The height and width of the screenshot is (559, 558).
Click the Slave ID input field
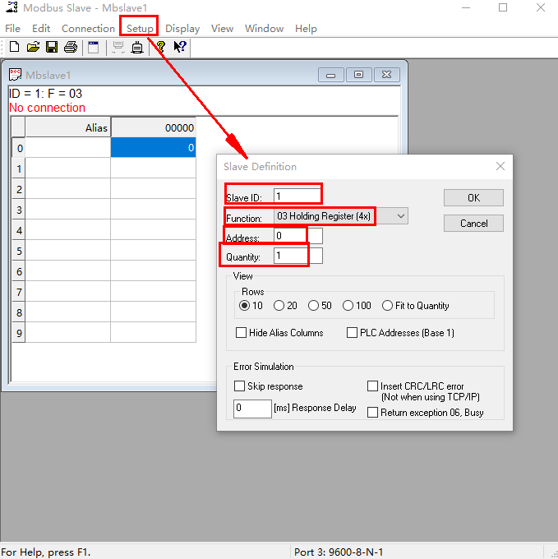point(297,196)
